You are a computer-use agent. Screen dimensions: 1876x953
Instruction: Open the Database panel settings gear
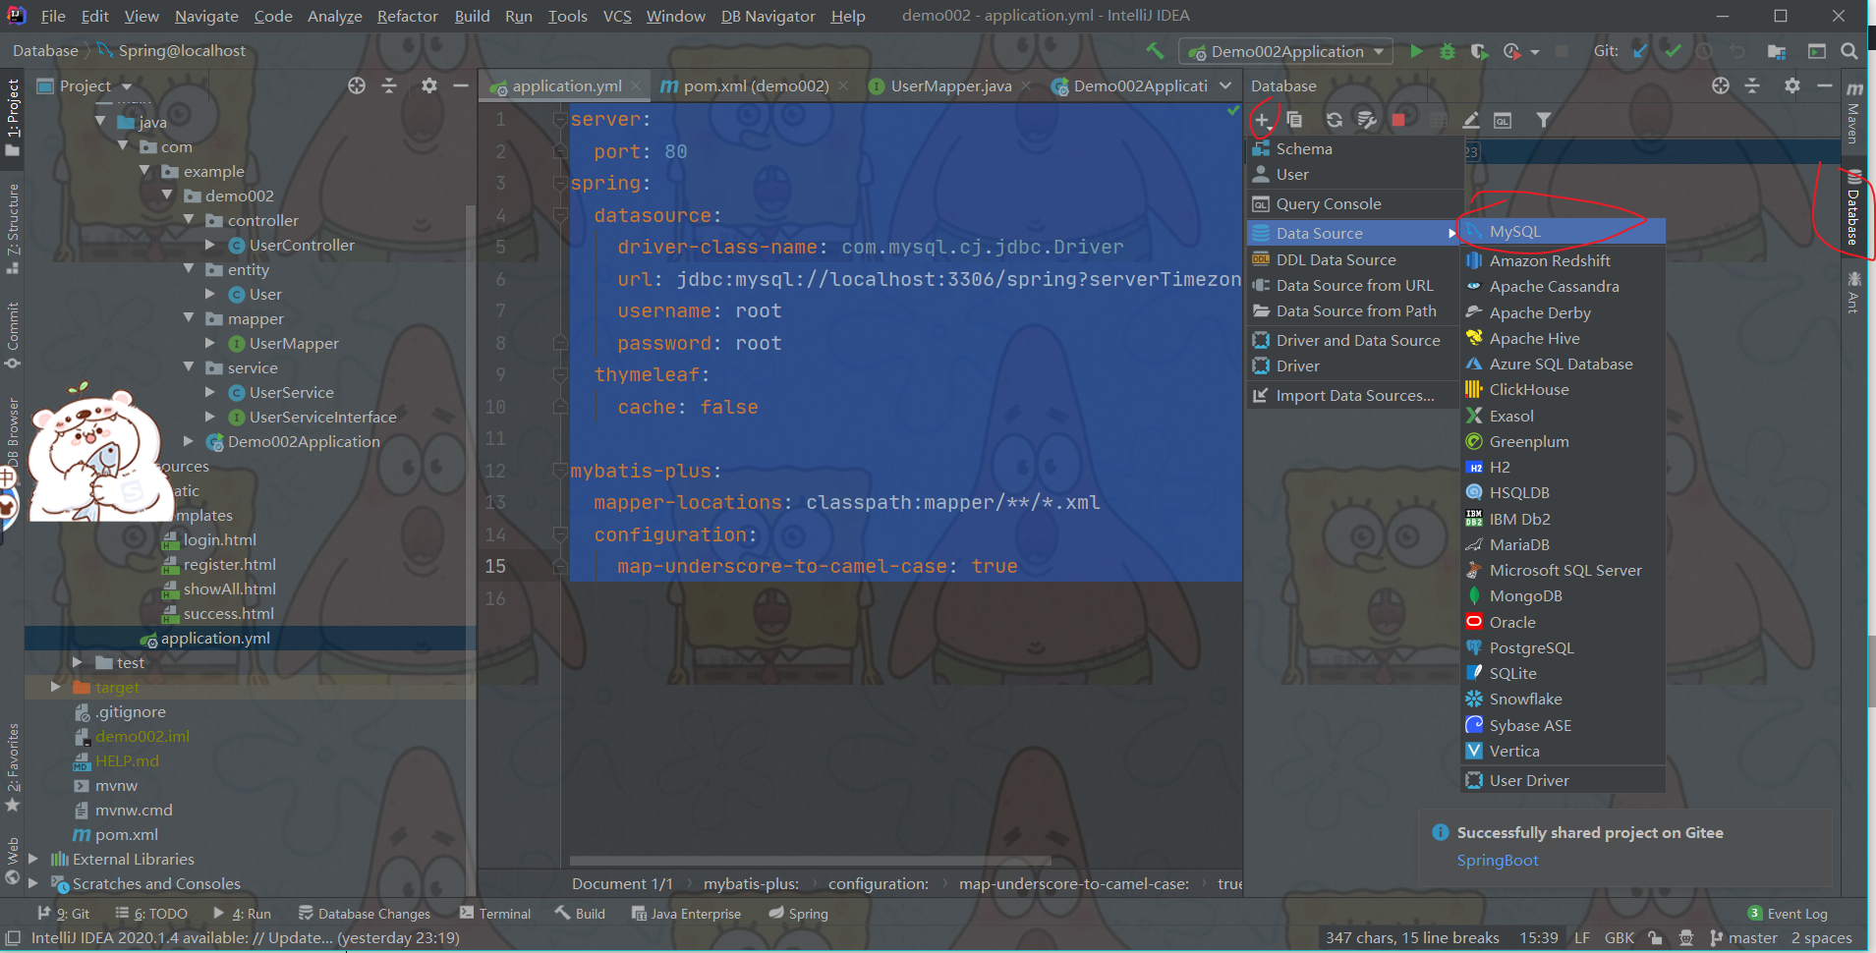(x=1792, y=85)
